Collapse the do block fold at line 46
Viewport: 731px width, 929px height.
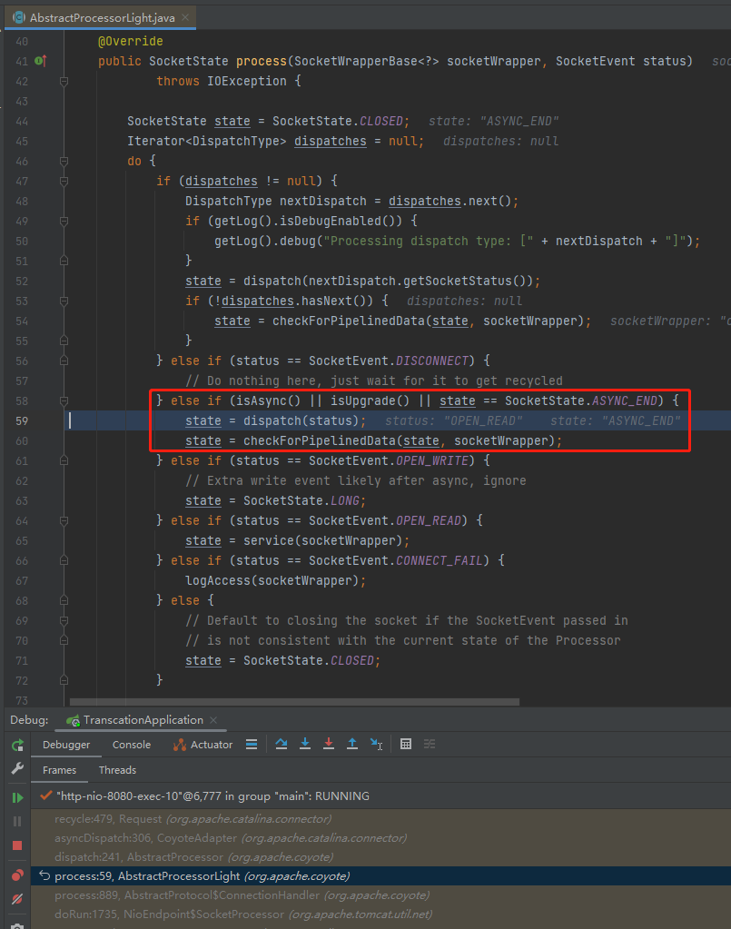point(64,161)
